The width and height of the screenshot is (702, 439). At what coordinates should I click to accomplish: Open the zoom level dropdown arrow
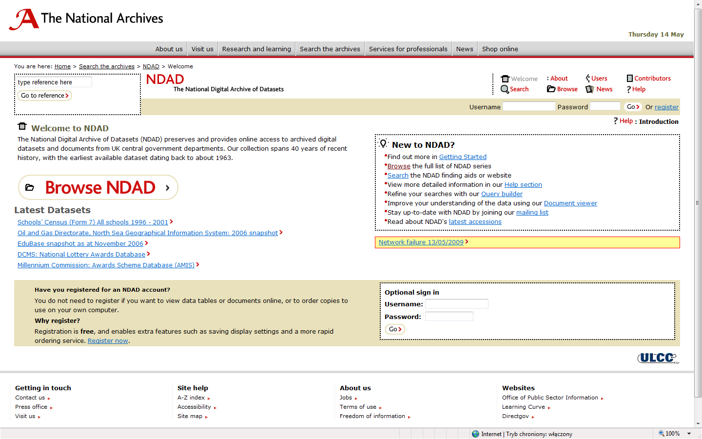click(x=689, y=434)
